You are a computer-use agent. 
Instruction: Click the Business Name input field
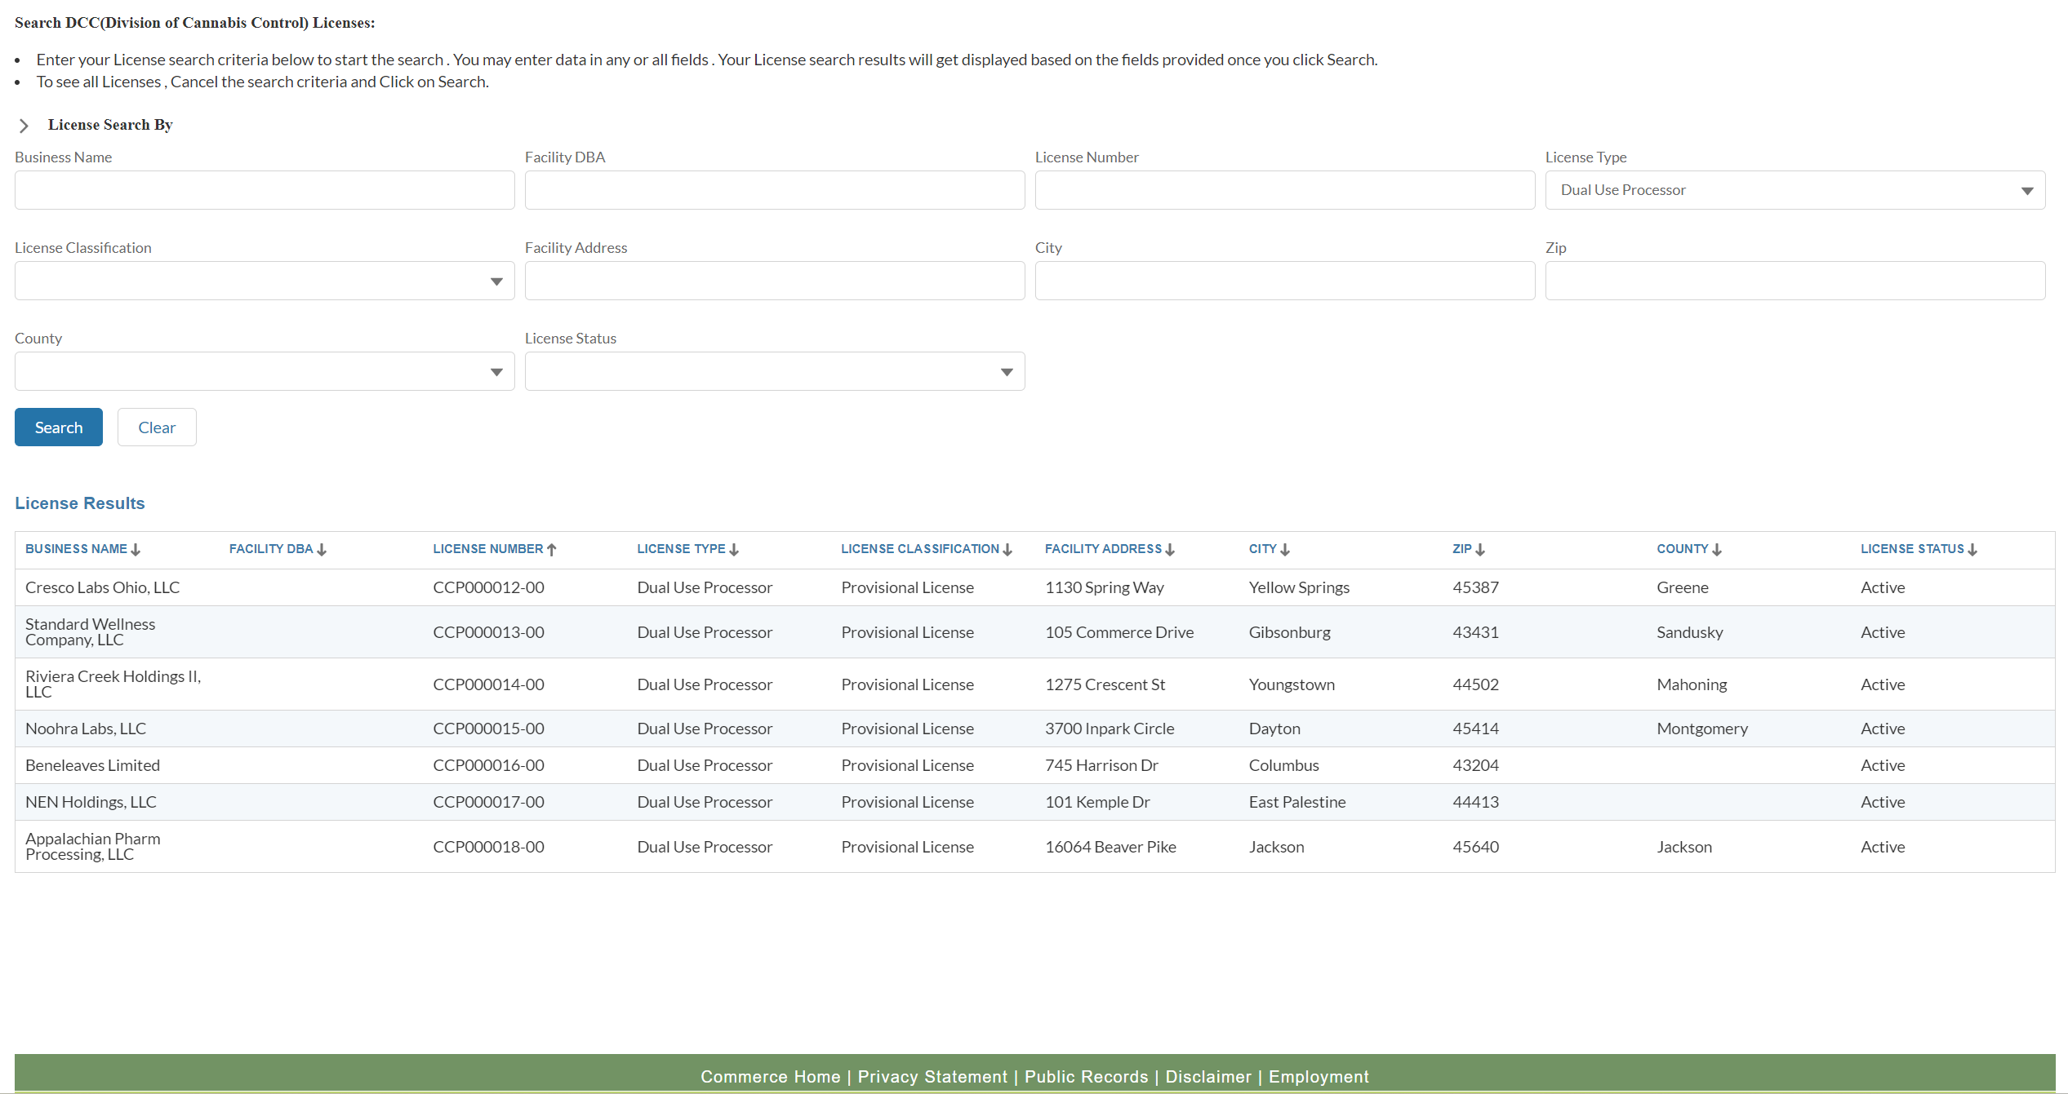pyautogui.click(x=265, y=190)
